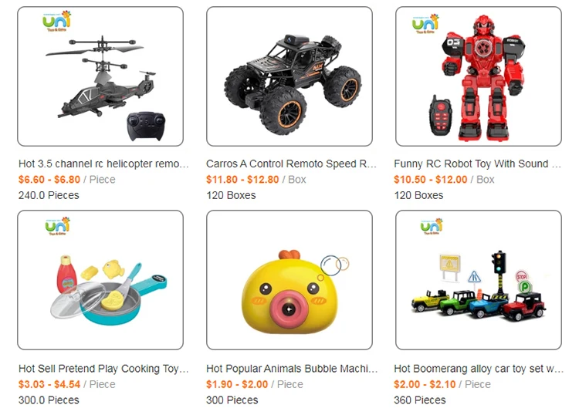The image size is (579, 415).
Task: Click the $6.60 - $6.80 helicopter price
Action: click(x=49, y=180)
